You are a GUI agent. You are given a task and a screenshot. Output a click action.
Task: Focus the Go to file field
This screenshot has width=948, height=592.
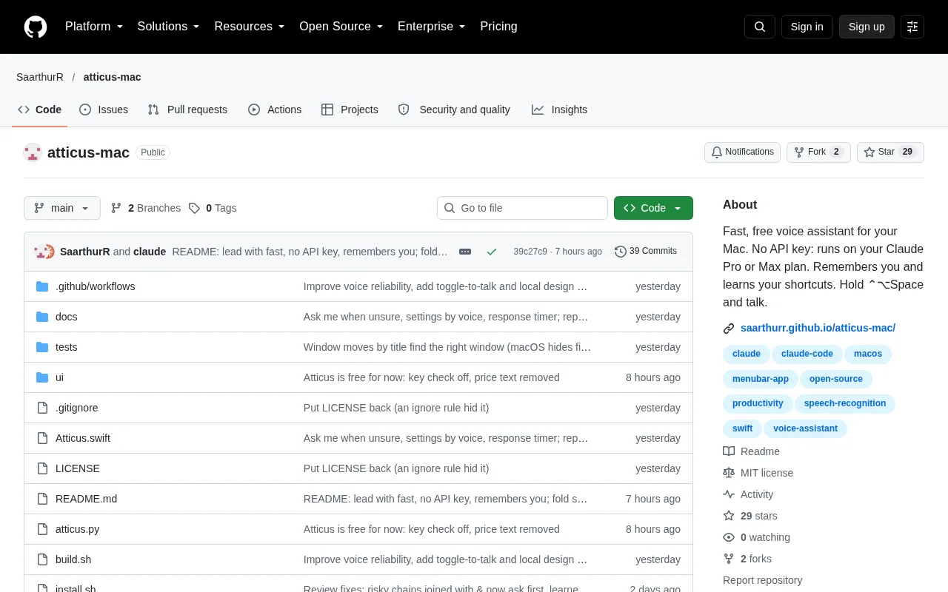pos(522,208)
